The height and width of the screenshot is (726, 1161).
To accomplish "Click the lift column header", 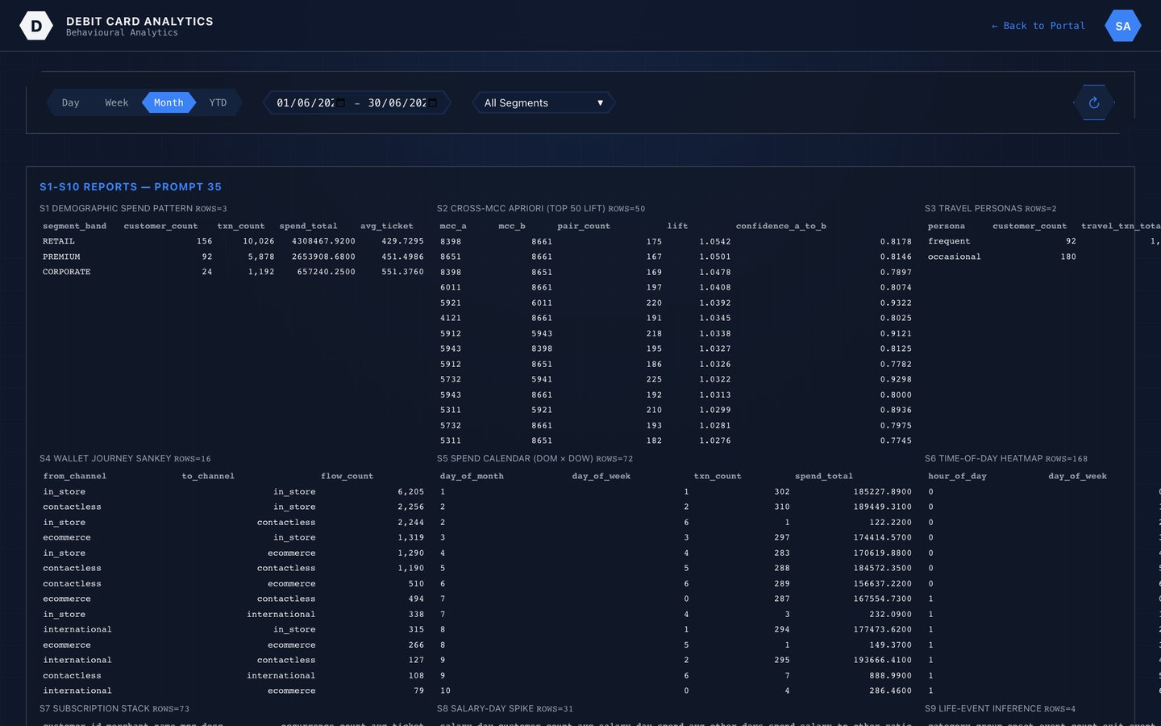I will 677,226.
